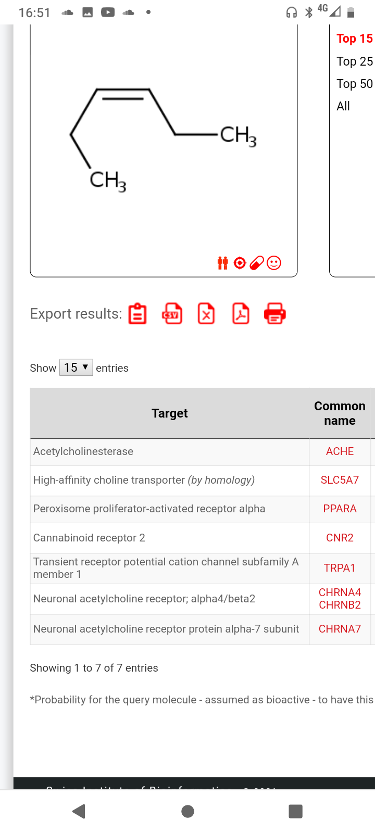Export results as PDF document
The height and width of the screenshot is (833, 375).
pos(241,314)
